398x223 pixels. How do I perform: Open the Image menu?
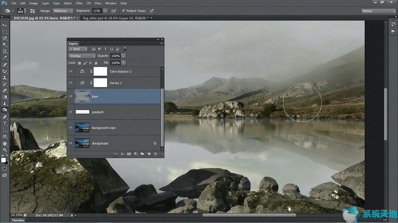click(x=33, y=3)
